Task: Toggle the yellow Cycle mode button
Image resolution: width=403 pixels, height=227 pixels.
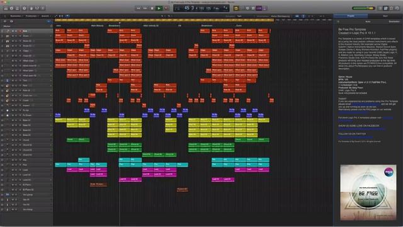Action: 236,8
